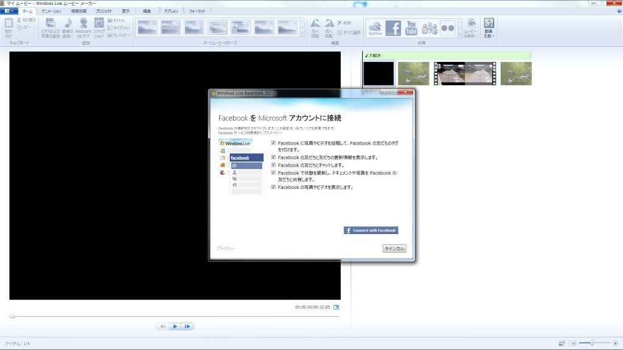Select the black title clip thumbnail
623x350 pixels.
[378, 74]
